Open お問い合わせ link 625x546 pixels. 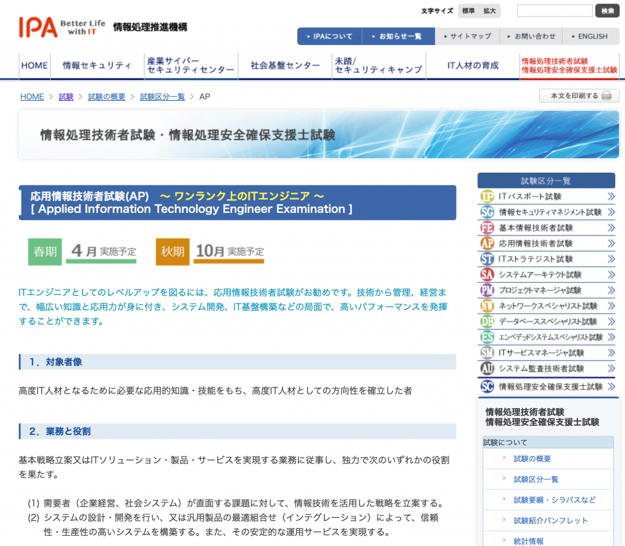(x=531, y=36)
